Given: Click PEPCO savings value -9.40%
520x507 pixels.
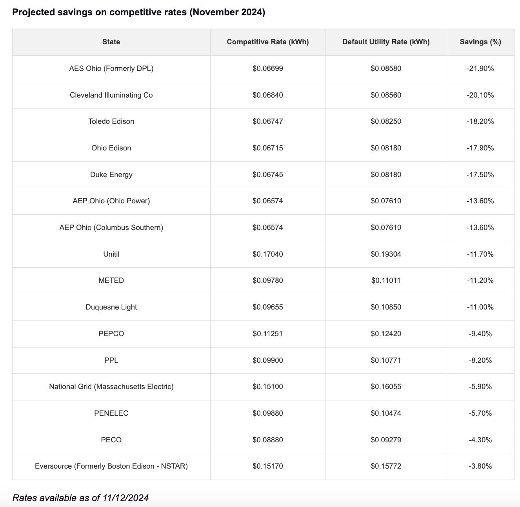Looking at the screenshot, I should point(480,334).
